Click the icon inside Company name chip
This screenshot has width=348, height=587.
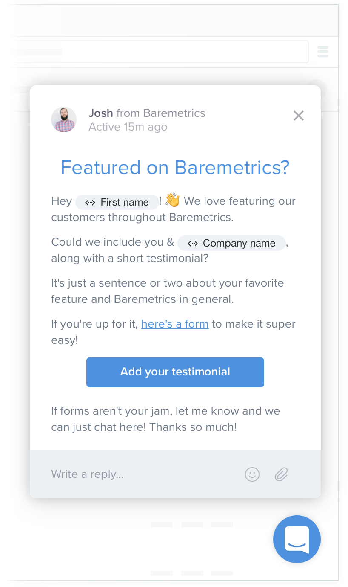(193, 244)
